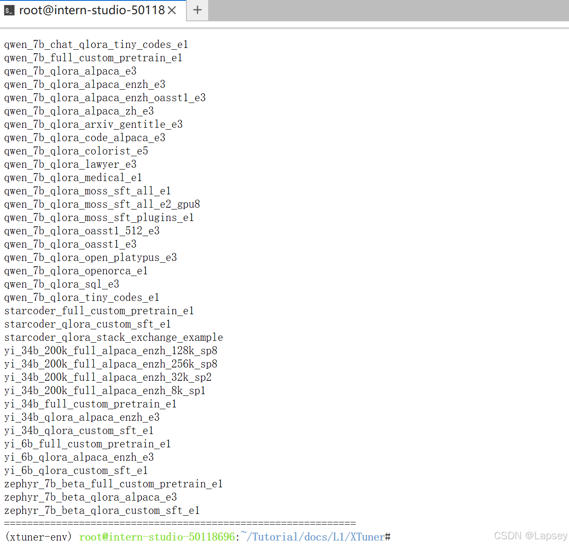
Task: Click on qwen_7b_qlora_colorist_e5 text
Action: [x=76, y=151]
